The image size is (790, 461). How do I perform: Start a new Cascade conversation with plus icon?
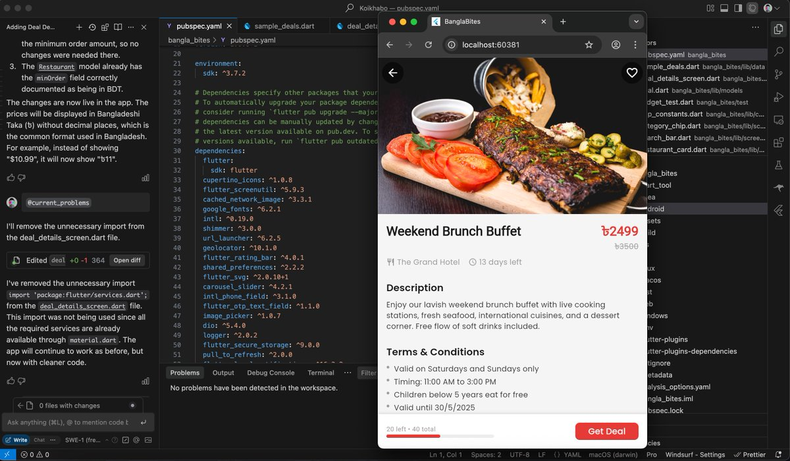79,27
